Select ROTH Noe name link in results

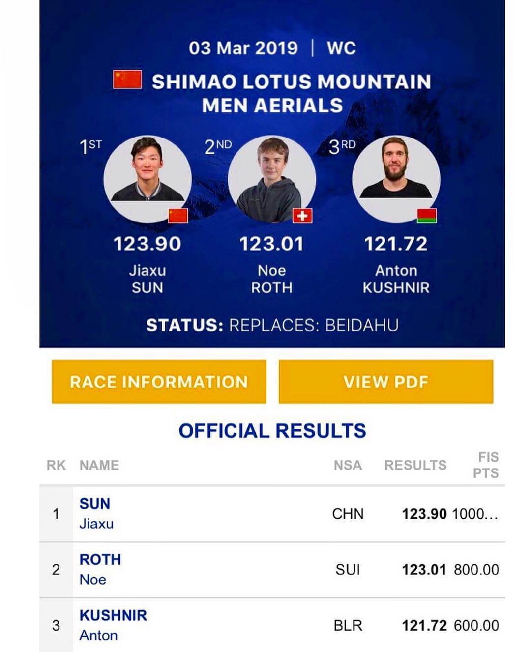click(x=100, y=570)
